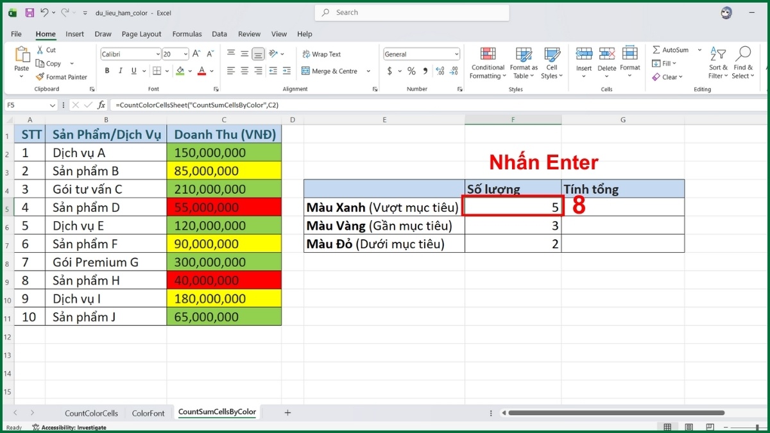Switch to the CountColorCells sheet tab
Screen dimensions: 770x433
pyautogui.click(x=91, y=413)
